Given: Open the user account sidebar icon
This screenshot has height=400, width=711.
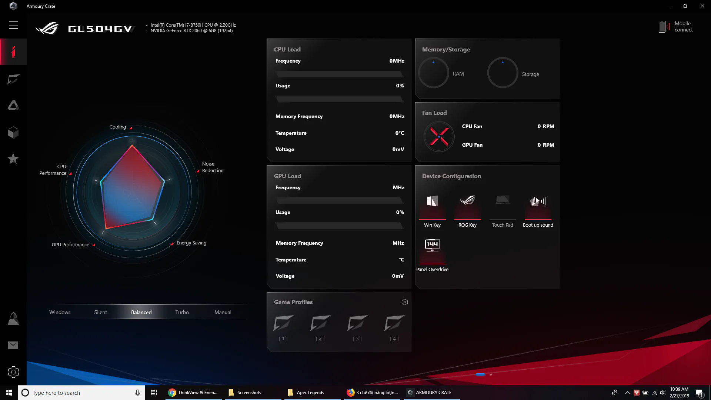Looking at the screenshot, I should coord(13,319).
